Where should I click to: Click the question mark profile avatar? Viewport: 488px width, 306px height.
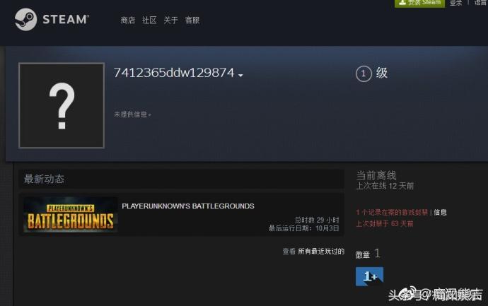[62, 105]
